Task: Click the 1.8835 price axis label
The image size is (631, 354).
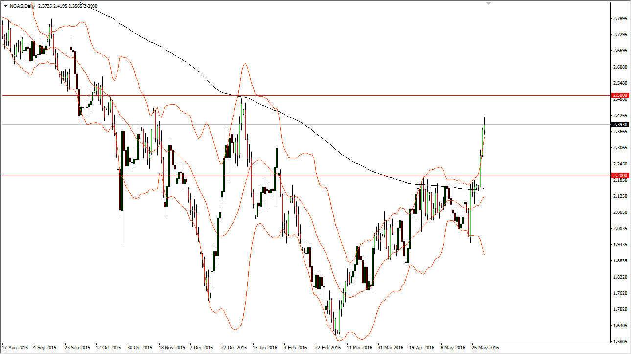Action: click(620, 261)
